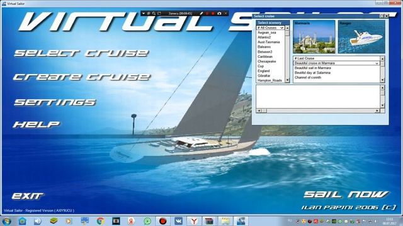Screen dimensions: 403x226
Task: Click the Ranger boat thumbnail
Action: 361,37
